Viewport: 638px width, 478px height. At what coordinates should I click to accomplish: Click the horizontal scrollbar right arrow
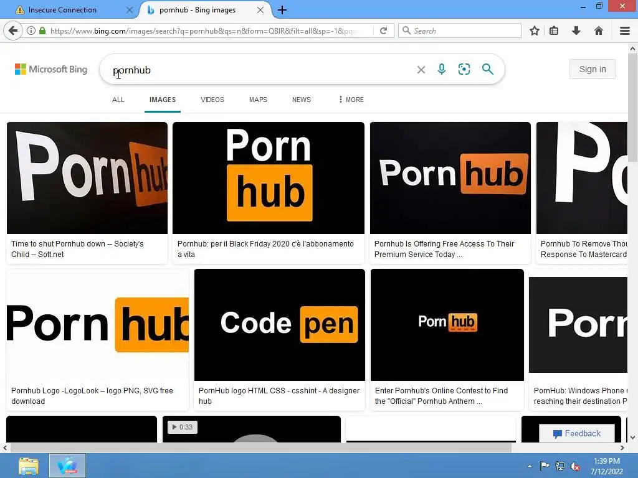click(622, 448)
